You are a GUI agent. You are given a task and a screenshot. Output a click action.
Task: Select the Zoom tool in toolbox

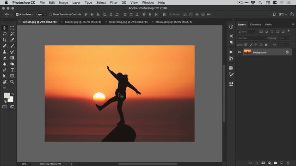click(x=12, y=82)
